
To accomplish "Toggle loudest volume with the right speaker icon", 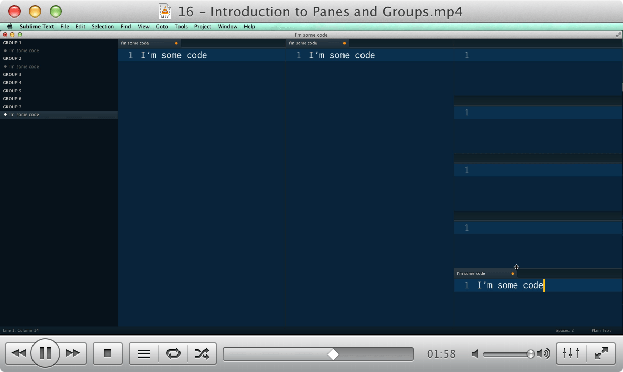I will 543,353.
